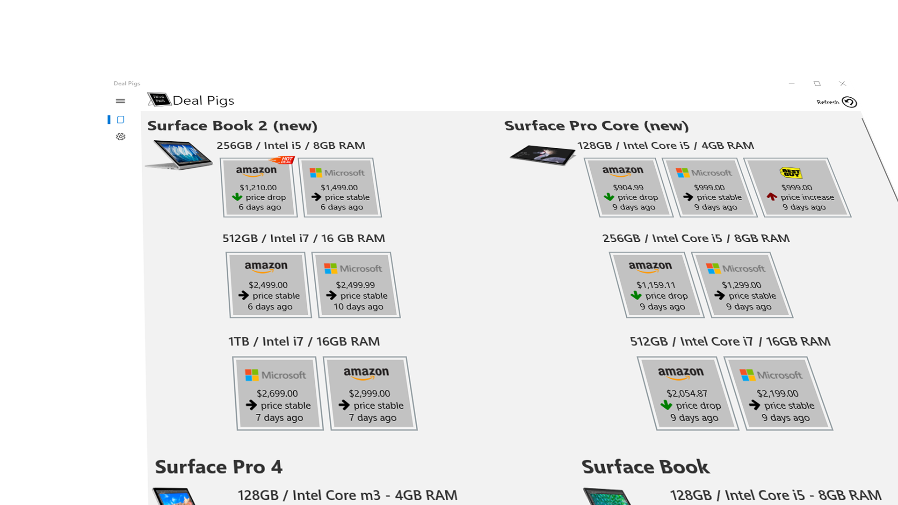Open Amazon $904.99 price drop tile
The width and height of the screenshot is (898, 505).
click(630, 188)
